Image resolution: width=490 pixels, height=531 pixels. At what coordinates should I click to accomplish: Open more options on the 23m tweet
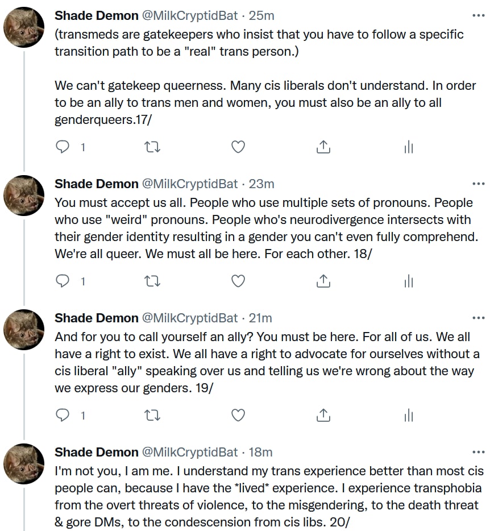479,184
